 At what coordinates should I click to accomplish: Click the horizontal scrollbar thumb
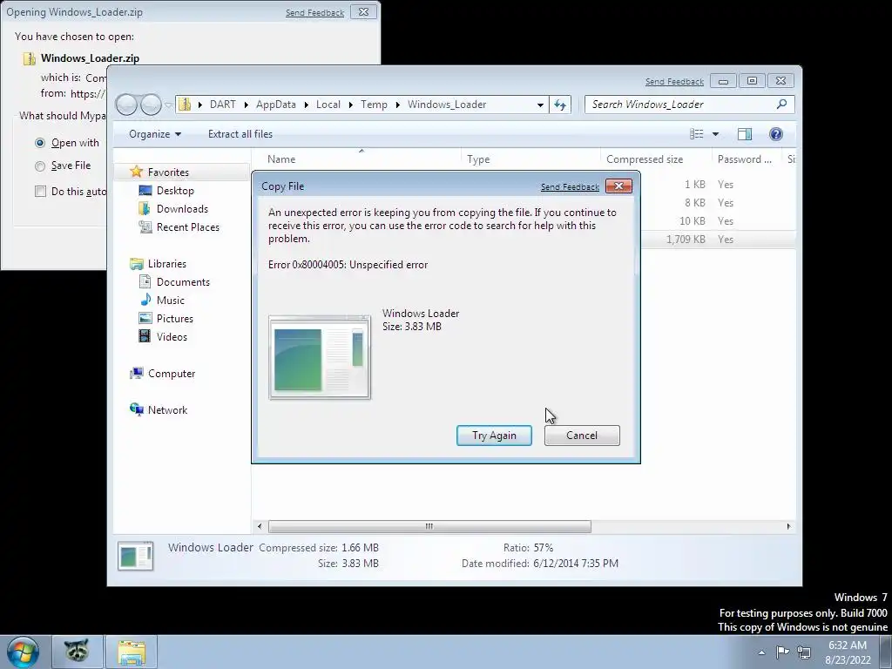[429, 527]
